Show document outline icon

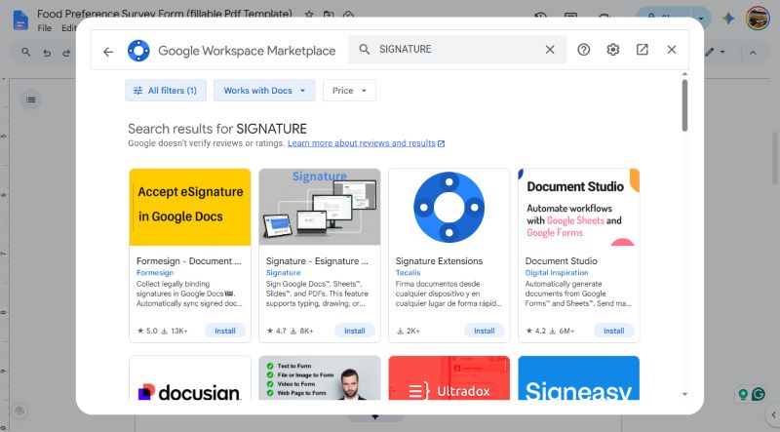[x=30, y=100]
